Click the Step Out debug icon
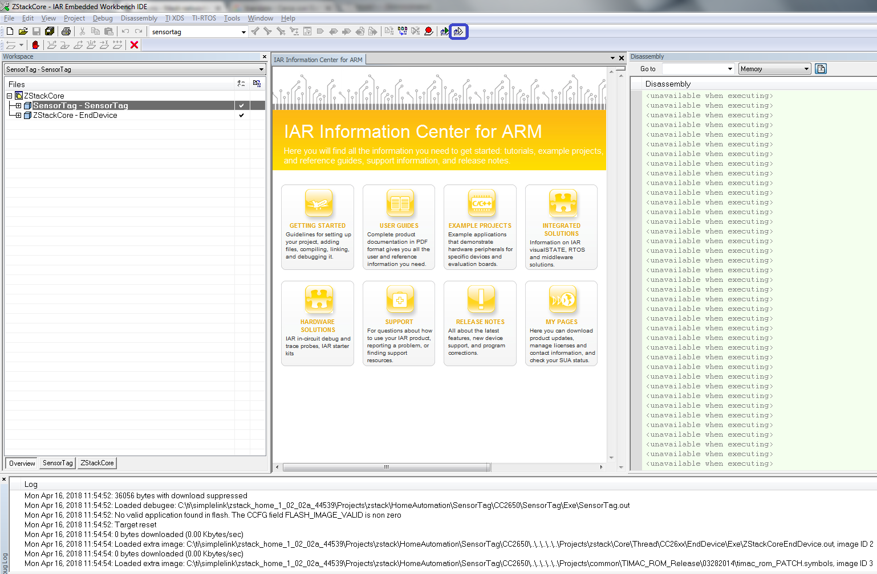877x574 pixels. click(78, 45)
